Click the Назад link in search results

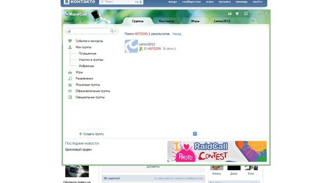(177, 34)
